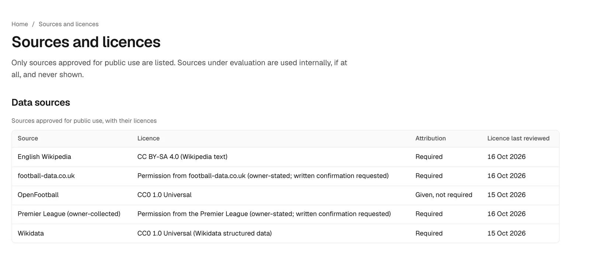Image resolution: width=590 pixels, height=257 pixels.
Task: Click the "Attribution" column header
Action: (430, 138)
